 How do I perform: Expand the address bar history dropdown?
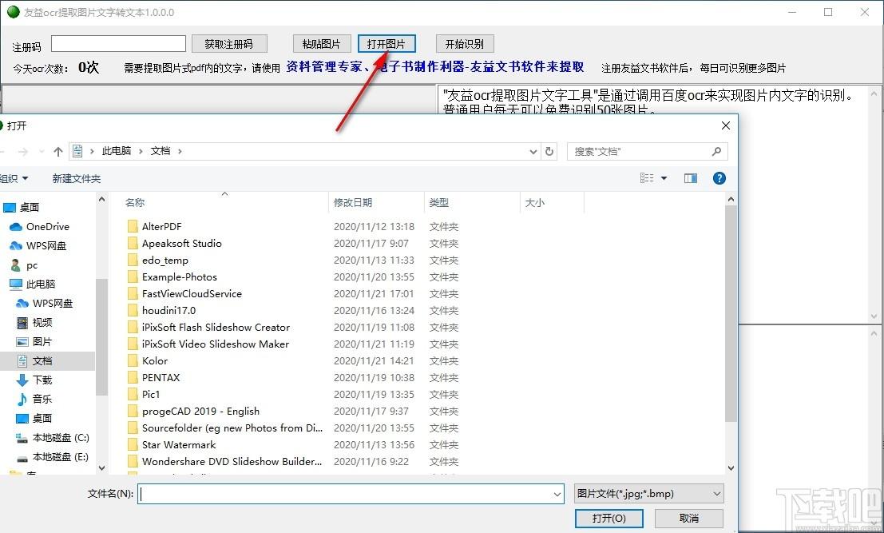pyautogui.click(x=533, y=151)
